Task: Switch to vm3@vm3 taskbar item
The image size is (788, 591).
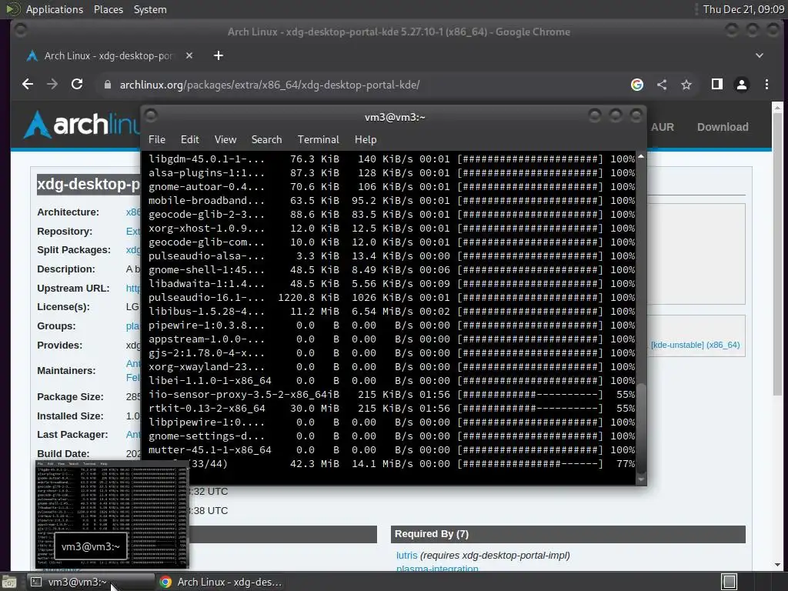Action: point(91,582)
